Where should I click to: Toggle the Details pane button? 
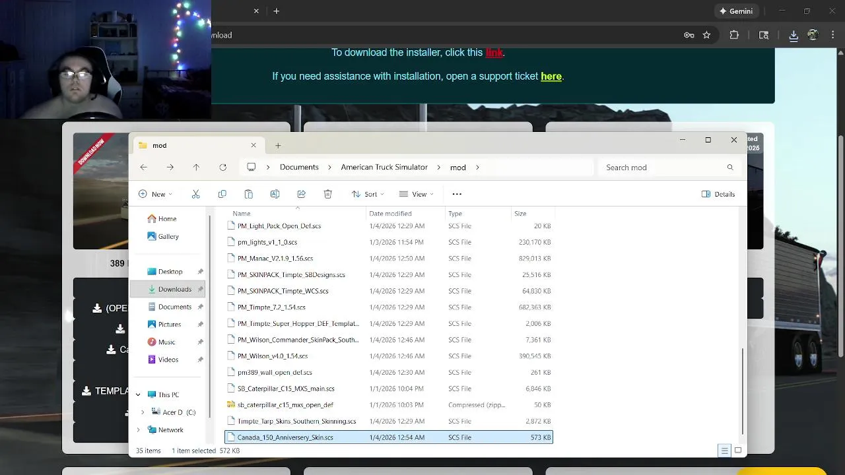pyautogui.click(x=718, y=194)
